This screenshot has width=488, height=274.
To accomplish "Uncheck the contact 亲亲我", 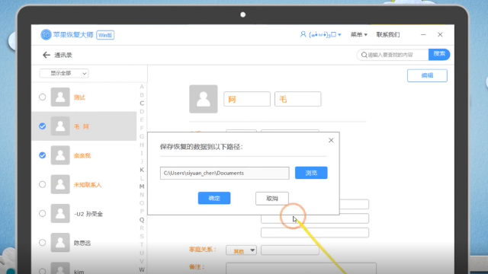I will tap(43, 155).
